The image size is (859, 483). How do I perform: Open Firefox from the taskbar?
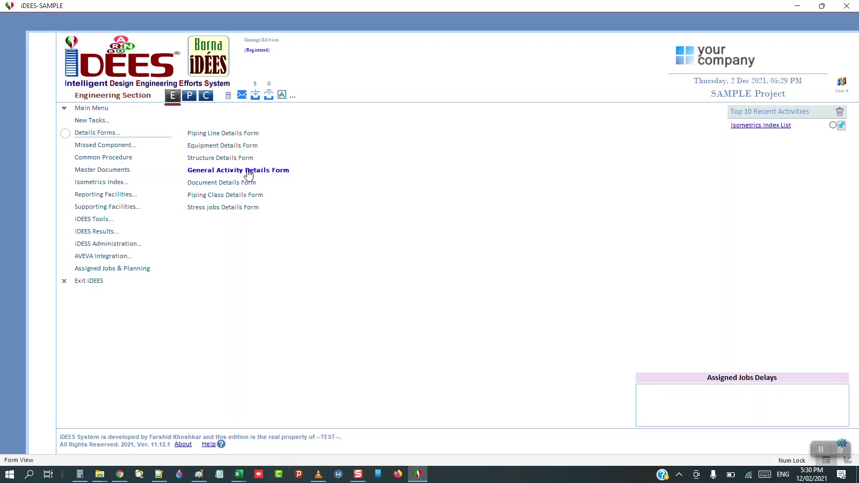(398, 474)
